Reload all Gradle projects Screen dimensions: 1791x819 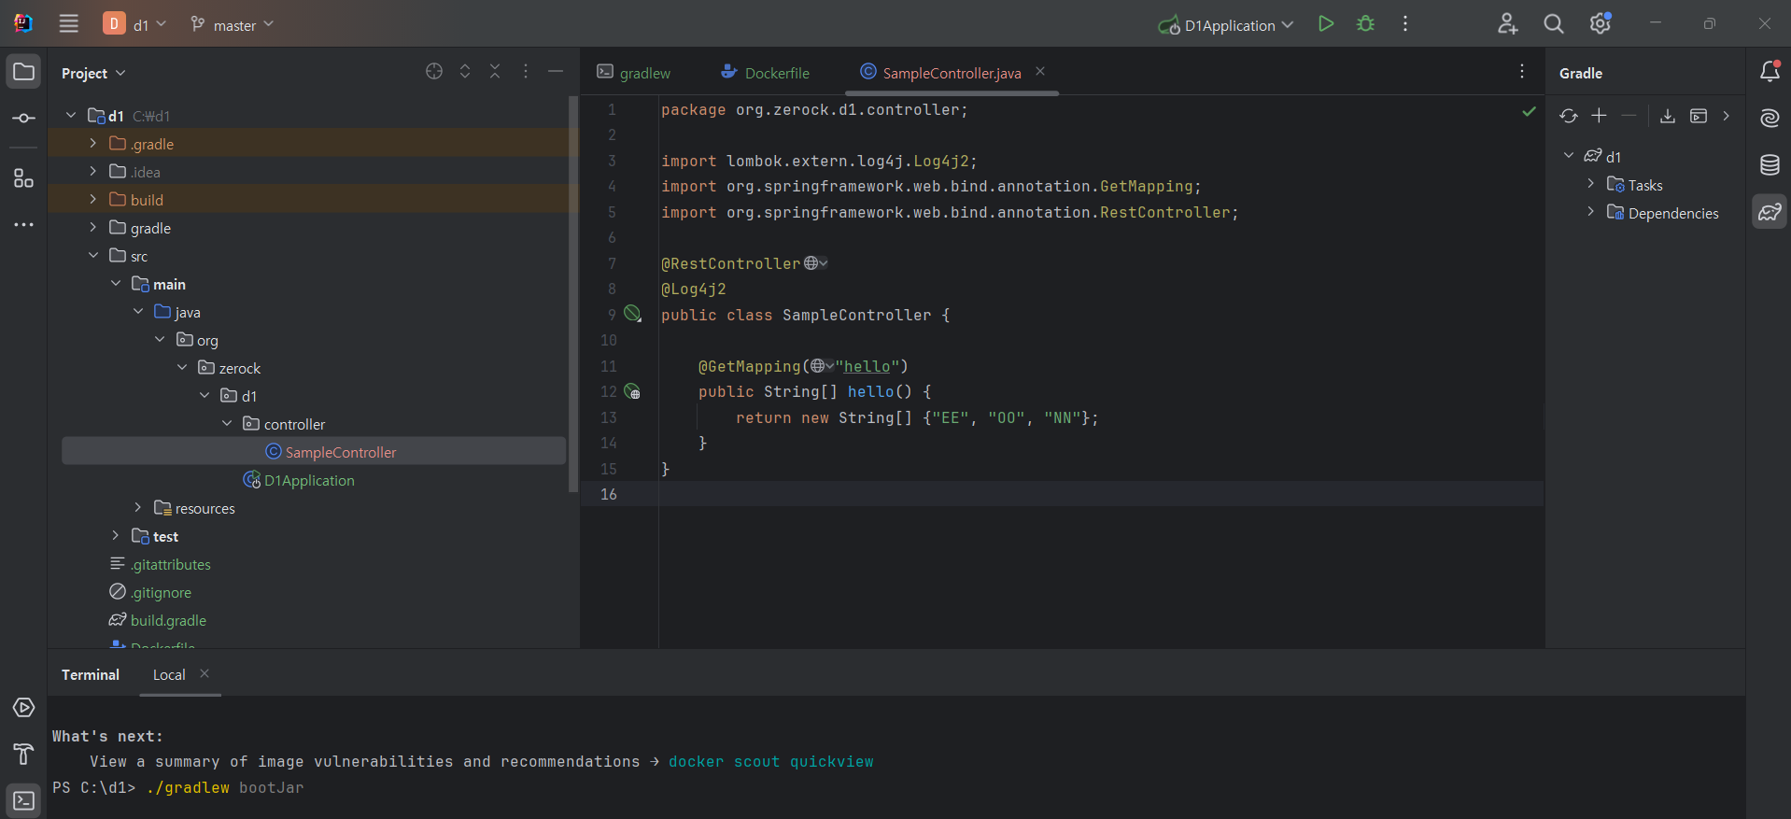point(1569,116)
